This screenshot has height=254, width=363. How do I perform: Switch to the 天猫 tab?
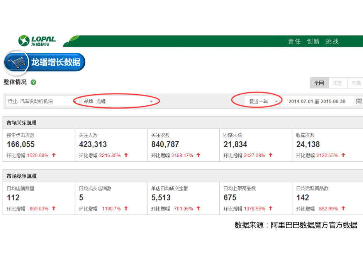pyautogui.click(x=356, y=83)
